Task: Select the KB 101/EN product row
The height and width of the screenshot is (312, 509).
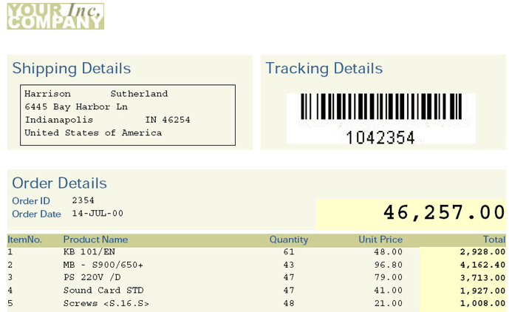Action: (x=256, y=252)
